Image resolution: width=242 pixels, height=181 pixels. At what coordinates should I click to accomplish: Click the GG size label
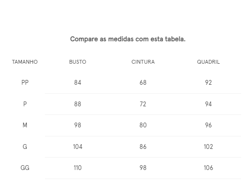pyautogui.click(x=25, y=168)
